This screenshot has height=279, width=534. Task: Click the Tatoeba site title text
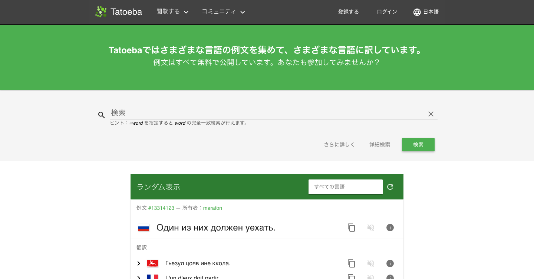pyautogui.click(x=126, y=12)
